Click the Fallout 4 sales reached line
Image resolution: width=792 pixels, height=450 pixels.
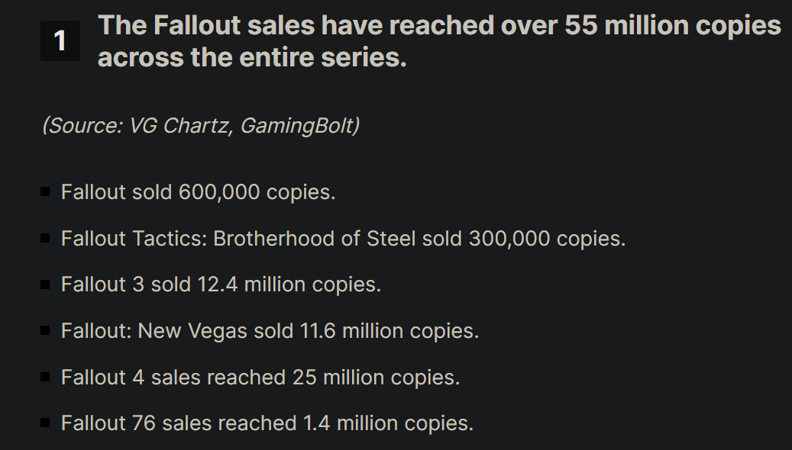pos(260,377)
